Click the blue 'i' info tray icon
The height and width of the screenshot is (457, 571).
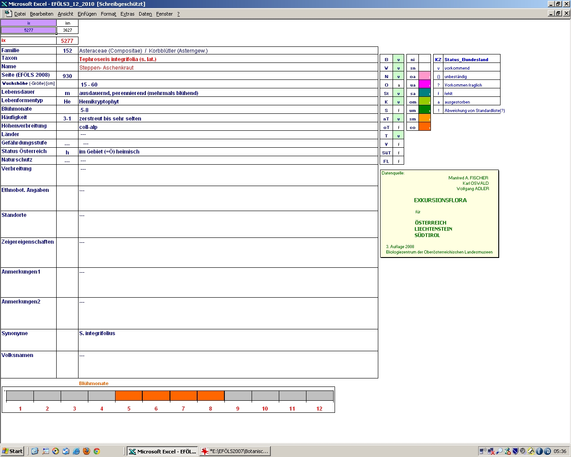coord(539,451)
